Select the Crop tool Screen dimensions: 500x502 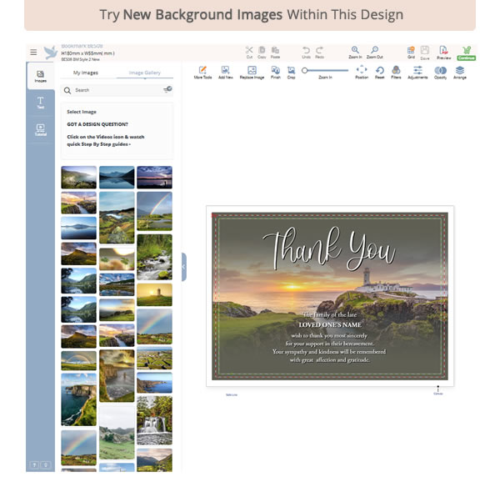[291, 72]
